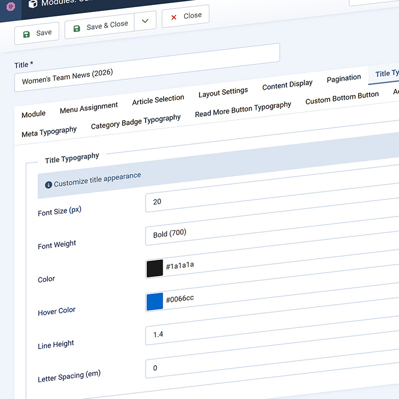Go to the Layout Settings tab
Viewport: 399px width, 399px height.
point(223,92)
